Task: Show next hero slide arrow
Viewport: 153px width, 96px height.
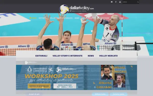Action: coord(148,34)
